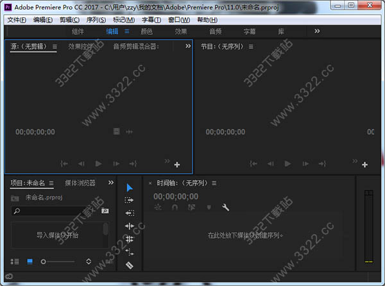Open the 序列(S) menu
385x286 pixels.
[x=96, y=20]
